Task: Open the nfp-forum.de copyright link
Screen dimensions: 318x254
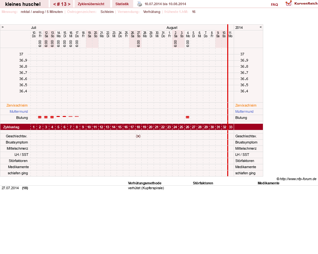Action: point(296,179)
